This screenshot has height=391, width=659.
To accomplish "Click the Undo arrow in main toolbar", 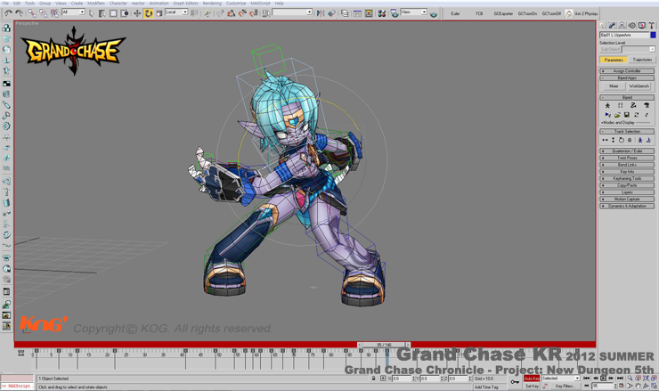I will pos(8,13).
